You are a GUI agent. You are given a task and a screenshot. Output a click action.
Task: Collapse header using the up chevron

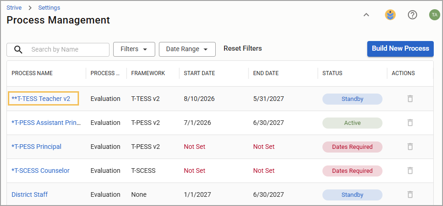pos(366,15)
